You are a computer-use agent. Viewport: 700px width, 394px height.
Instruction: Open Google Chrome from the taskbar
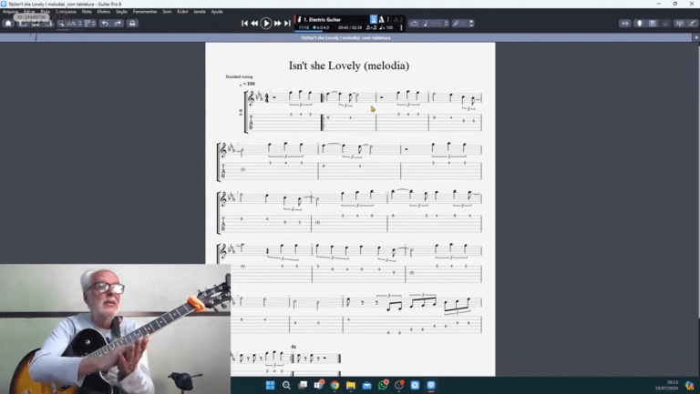point(335,385)
